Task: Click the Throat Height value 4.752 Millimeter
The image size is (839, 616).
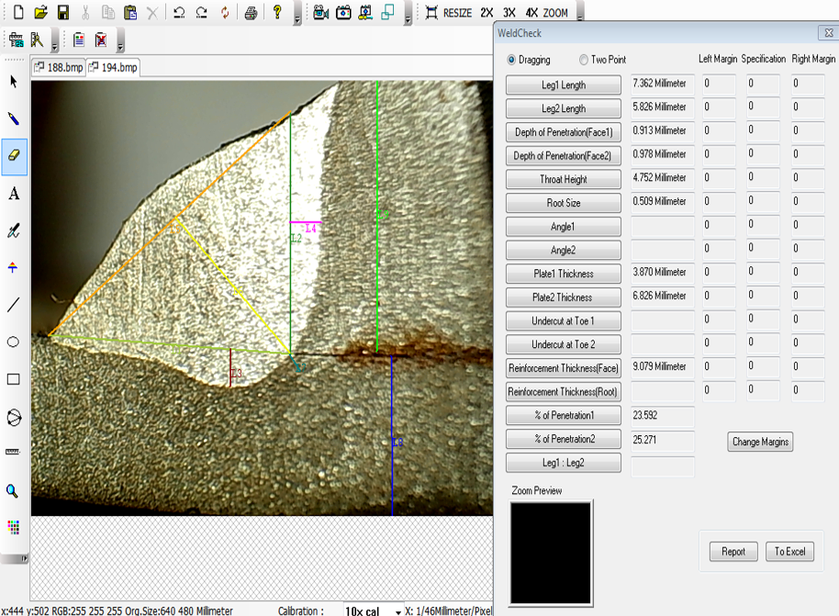Action: (663, 178)
